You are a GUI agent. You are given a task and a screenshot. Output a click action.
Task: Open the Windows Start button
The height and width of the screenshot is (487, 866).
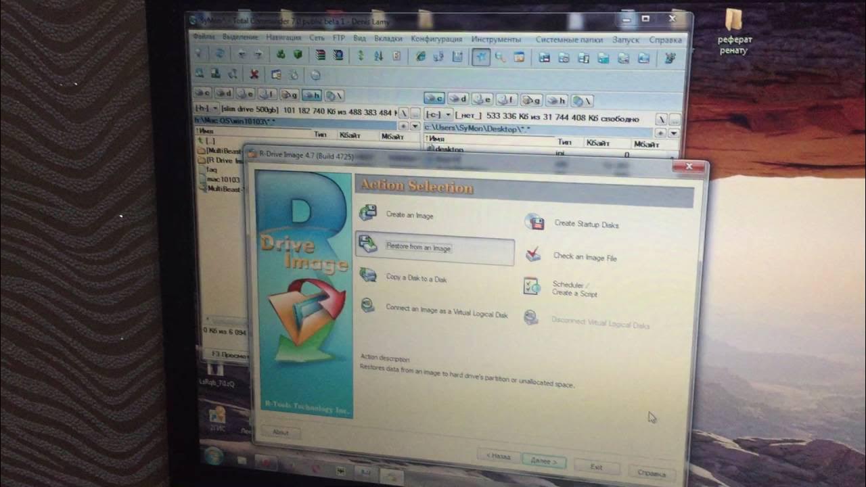[x=214, y=456]
